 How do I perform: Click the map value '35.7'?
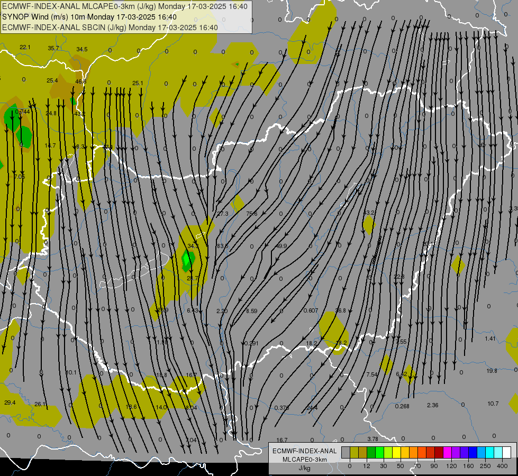[53, 48]
